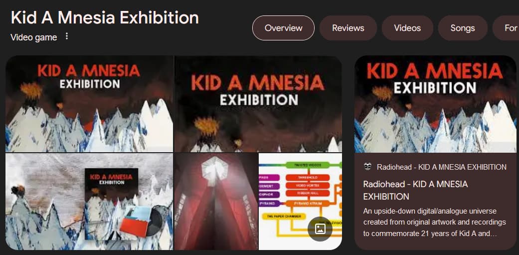
Task: Open the top-left Kid A Mnesia mountains image
Action: 89,104
